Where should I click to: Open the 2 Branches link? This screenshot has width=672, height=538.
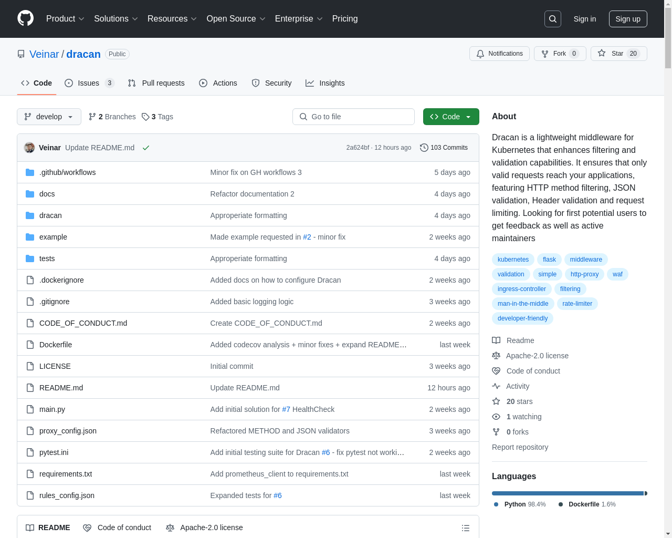coord(112,117)
